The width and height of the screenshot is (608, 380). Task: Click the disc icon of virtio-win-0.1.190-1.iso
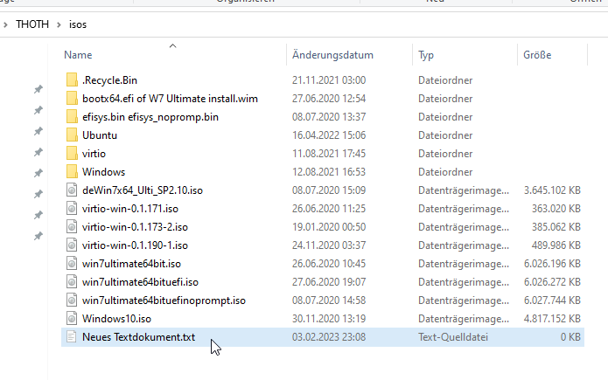tap(72, 245)
